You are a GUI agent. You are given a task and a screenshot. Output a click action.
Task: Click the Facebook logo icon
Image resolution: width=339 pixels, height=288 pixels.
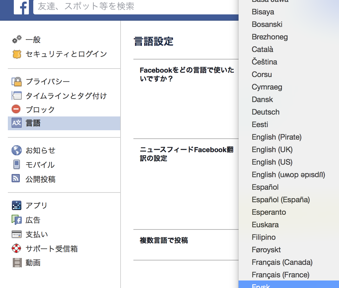[21, 7]
